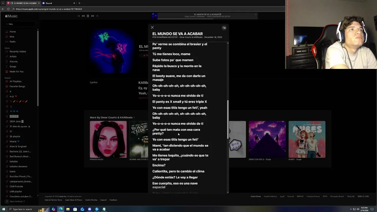Screen dimensions: 377x212
Task: Open File Explorer from the taskbar
Action: (68, 209)
